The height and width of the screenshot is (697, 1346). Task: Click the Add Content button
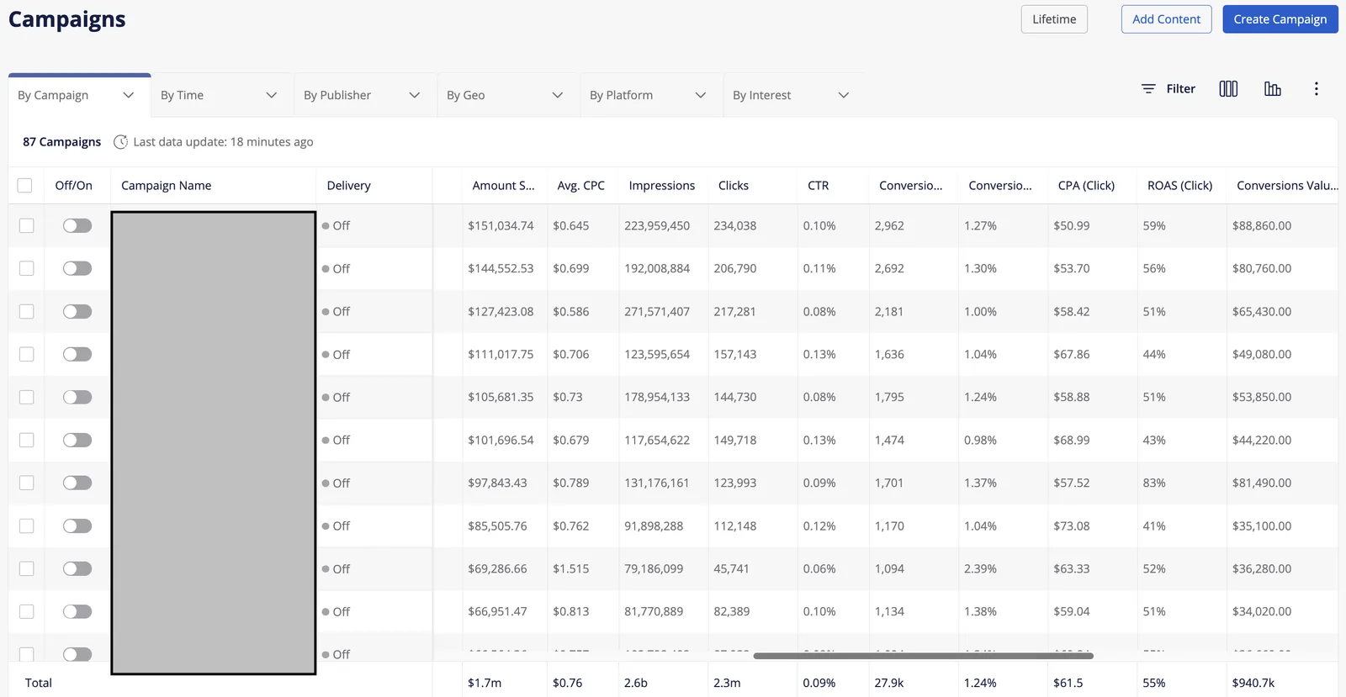point(1166,19)
